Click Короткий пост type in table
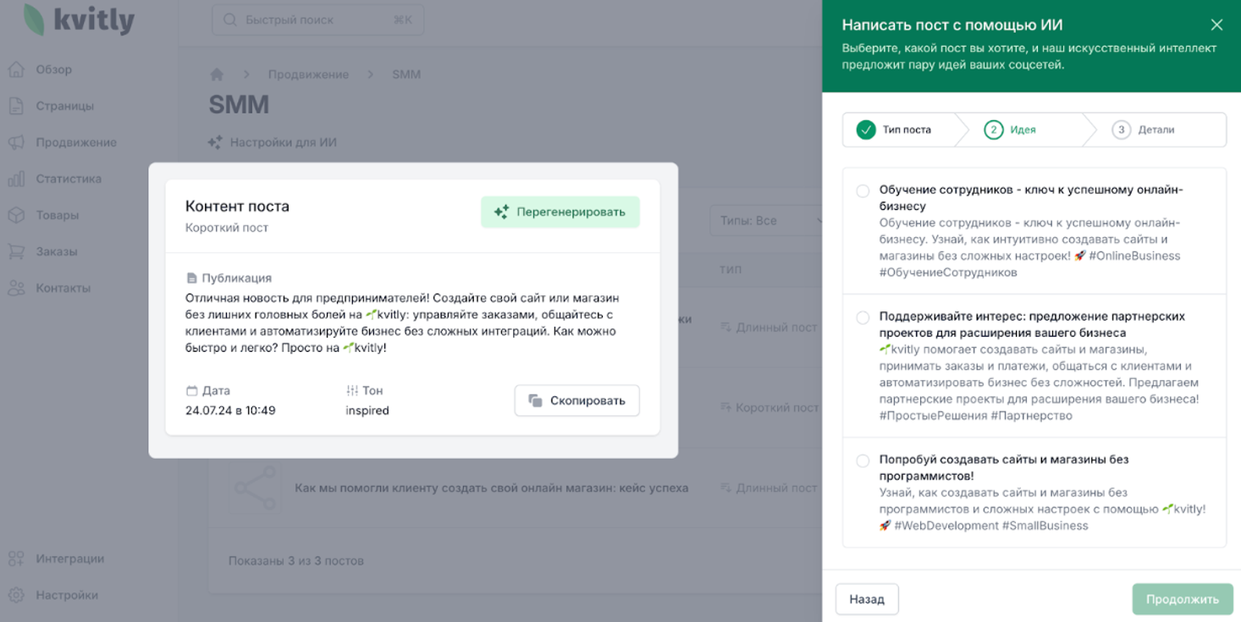The height and width of the screenshot is (622, 1241). point(769,408)
